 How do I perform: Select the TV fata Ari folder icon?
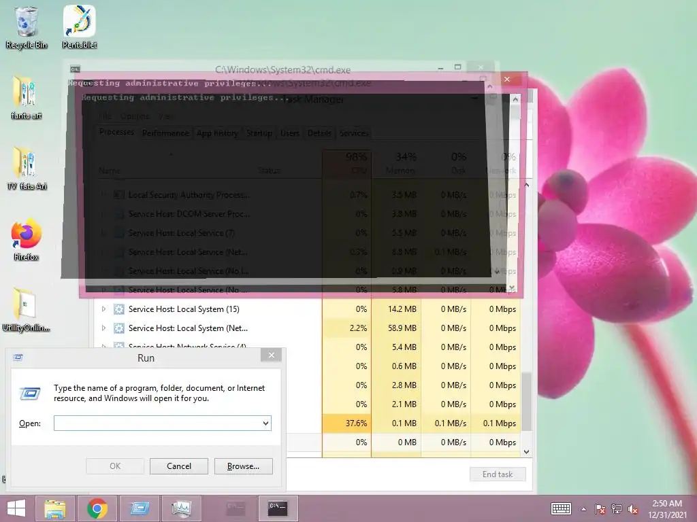pyautogui.click(x=27, y=169)
